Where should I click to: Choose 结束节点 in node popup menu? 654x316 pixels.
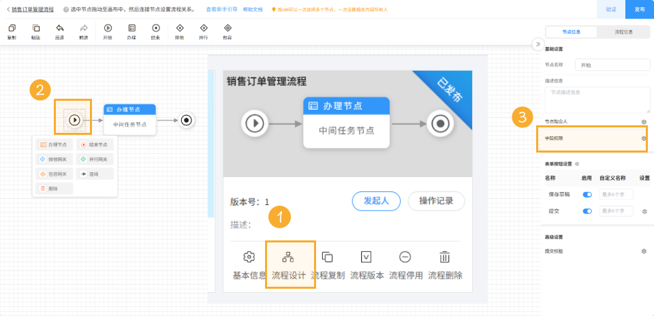[x=95, y=144]
